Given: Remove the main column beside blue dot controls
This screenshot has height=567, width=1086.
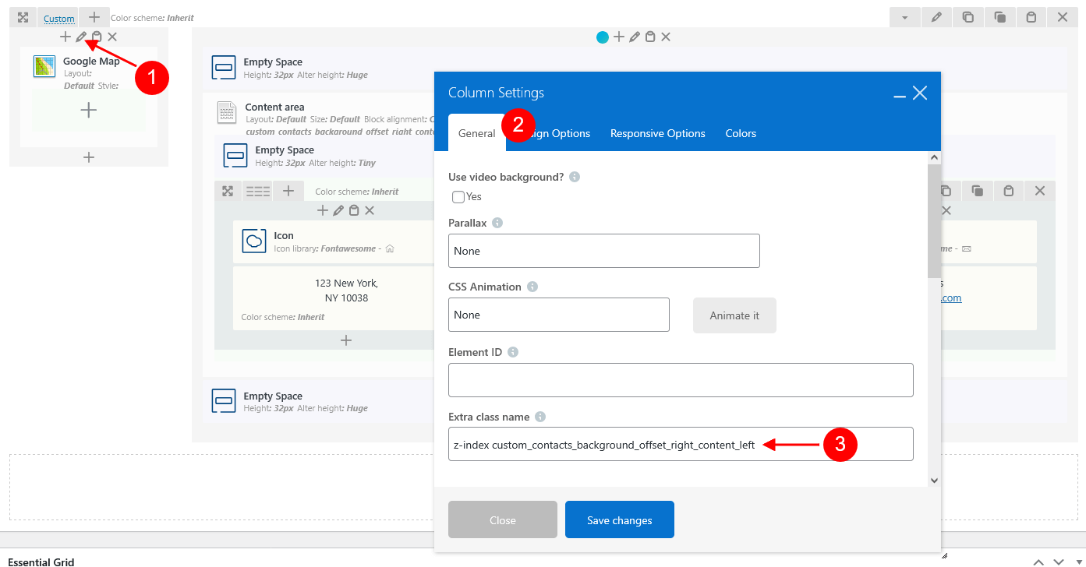Looking at the screenshot, I should pyautogui.click(x=666, y=37).
